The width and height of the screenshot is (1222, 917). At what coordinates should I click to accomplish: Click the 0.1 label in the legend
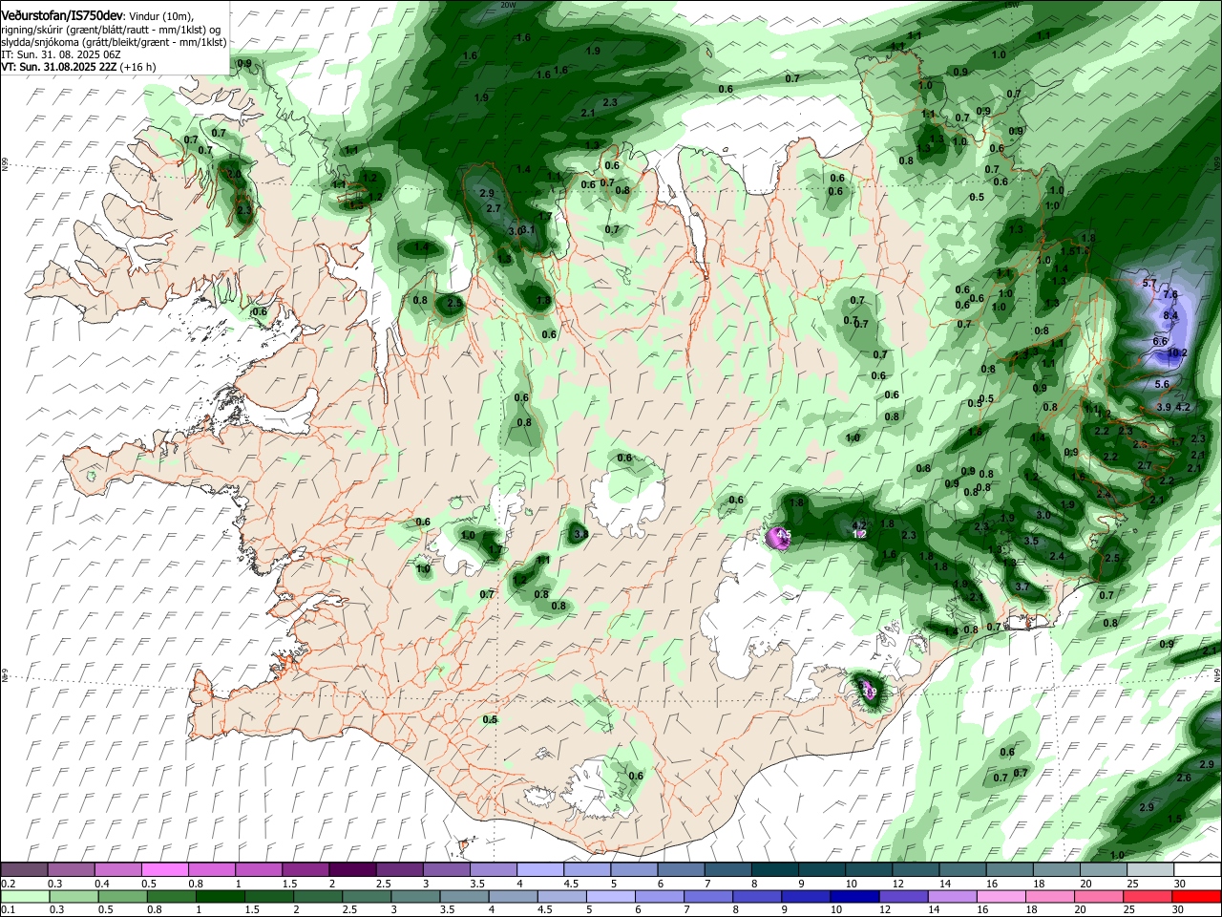coord(9,909)
